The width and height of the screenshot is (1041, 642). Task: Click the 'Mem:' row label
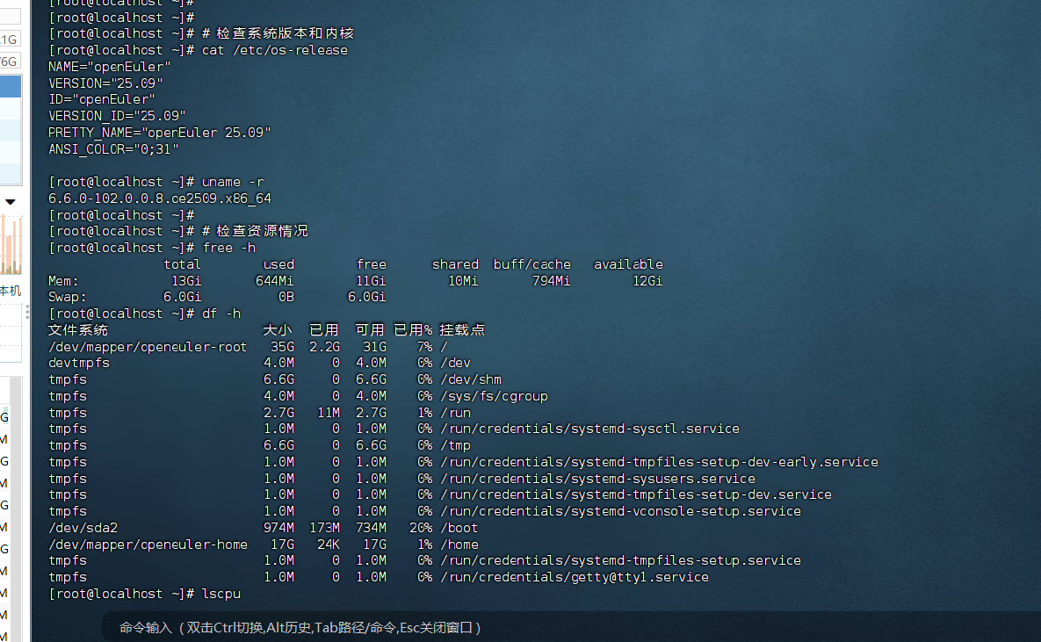tap(64, 281)
